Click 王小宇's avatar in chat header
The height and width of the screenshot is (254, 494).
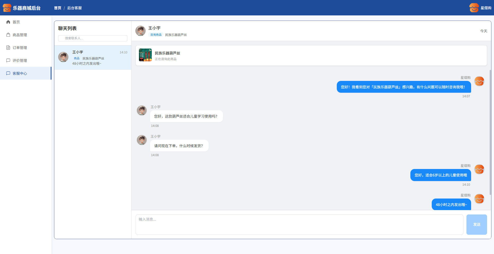[140, 31]
